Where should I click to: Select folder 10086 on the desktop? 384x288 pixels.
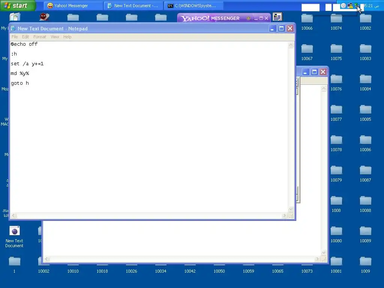coord(365,144)
